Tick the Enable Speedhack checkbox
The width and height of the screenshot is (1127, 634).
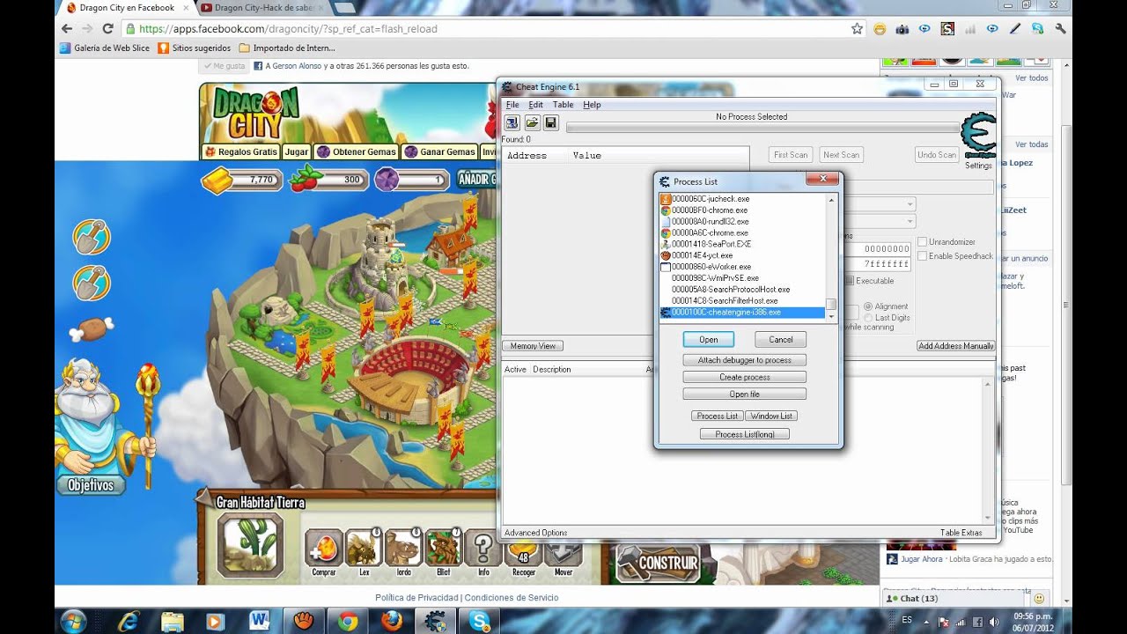tap(922, 256)
